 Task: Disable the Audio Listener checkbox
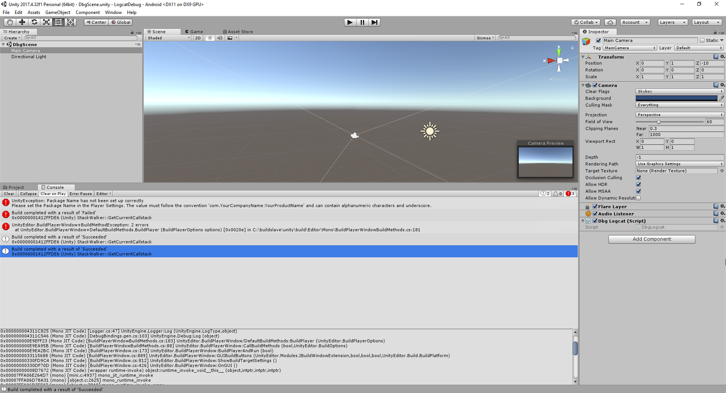click(595, 214)
